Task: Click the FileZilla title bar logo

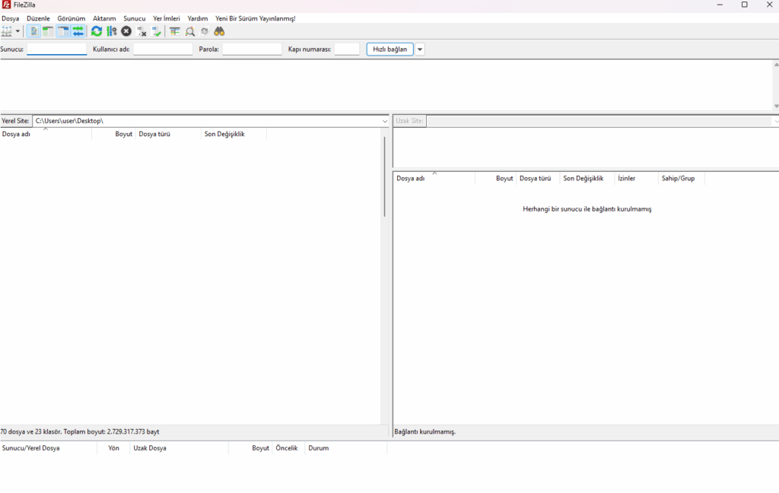Action: [x=6, y=5]
